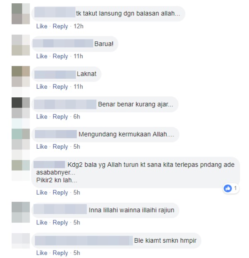Reply to the 'Pikir2 kn lah' comment
Viewport: 249px width, 258px height.
point(60,193)
